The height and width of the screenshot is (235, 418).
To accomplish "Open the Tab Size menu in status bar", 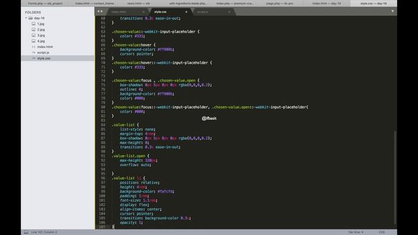I will click(355, 232).
